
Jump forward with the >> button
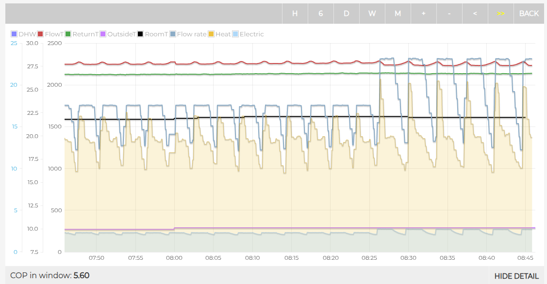501,14
